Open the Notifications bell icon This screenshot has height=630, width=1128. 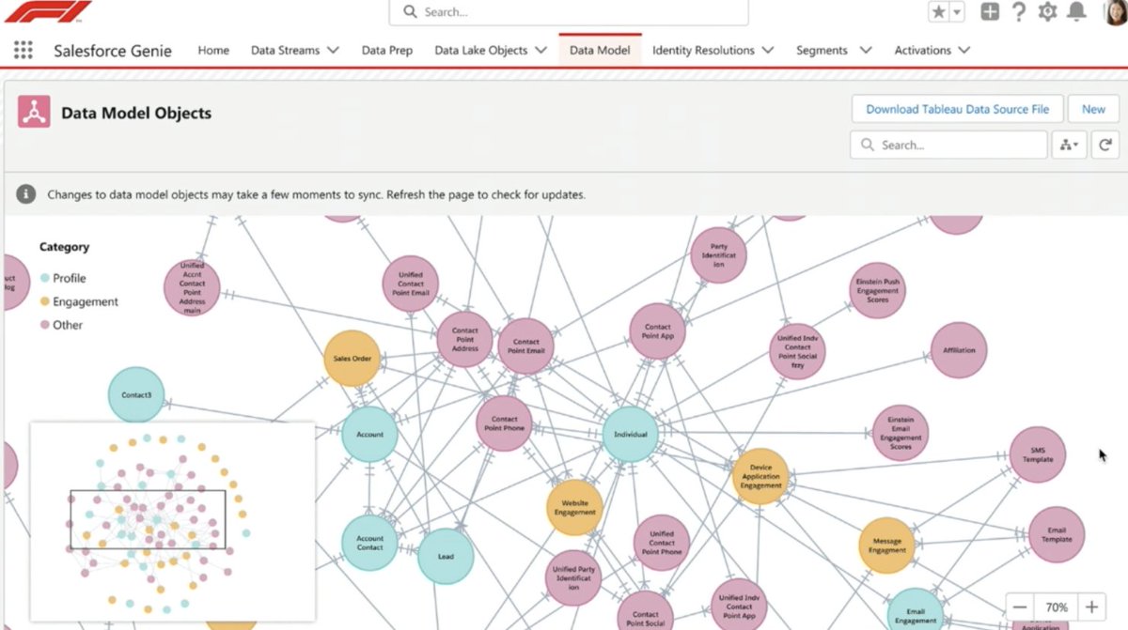click(x=1077, y=11)
